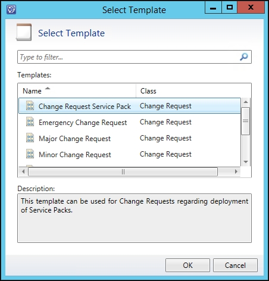Click the search magnifier icon in filter box
The height and width of the screenshot is (281, 269).
pyautogui.click(x=243, y=57)
